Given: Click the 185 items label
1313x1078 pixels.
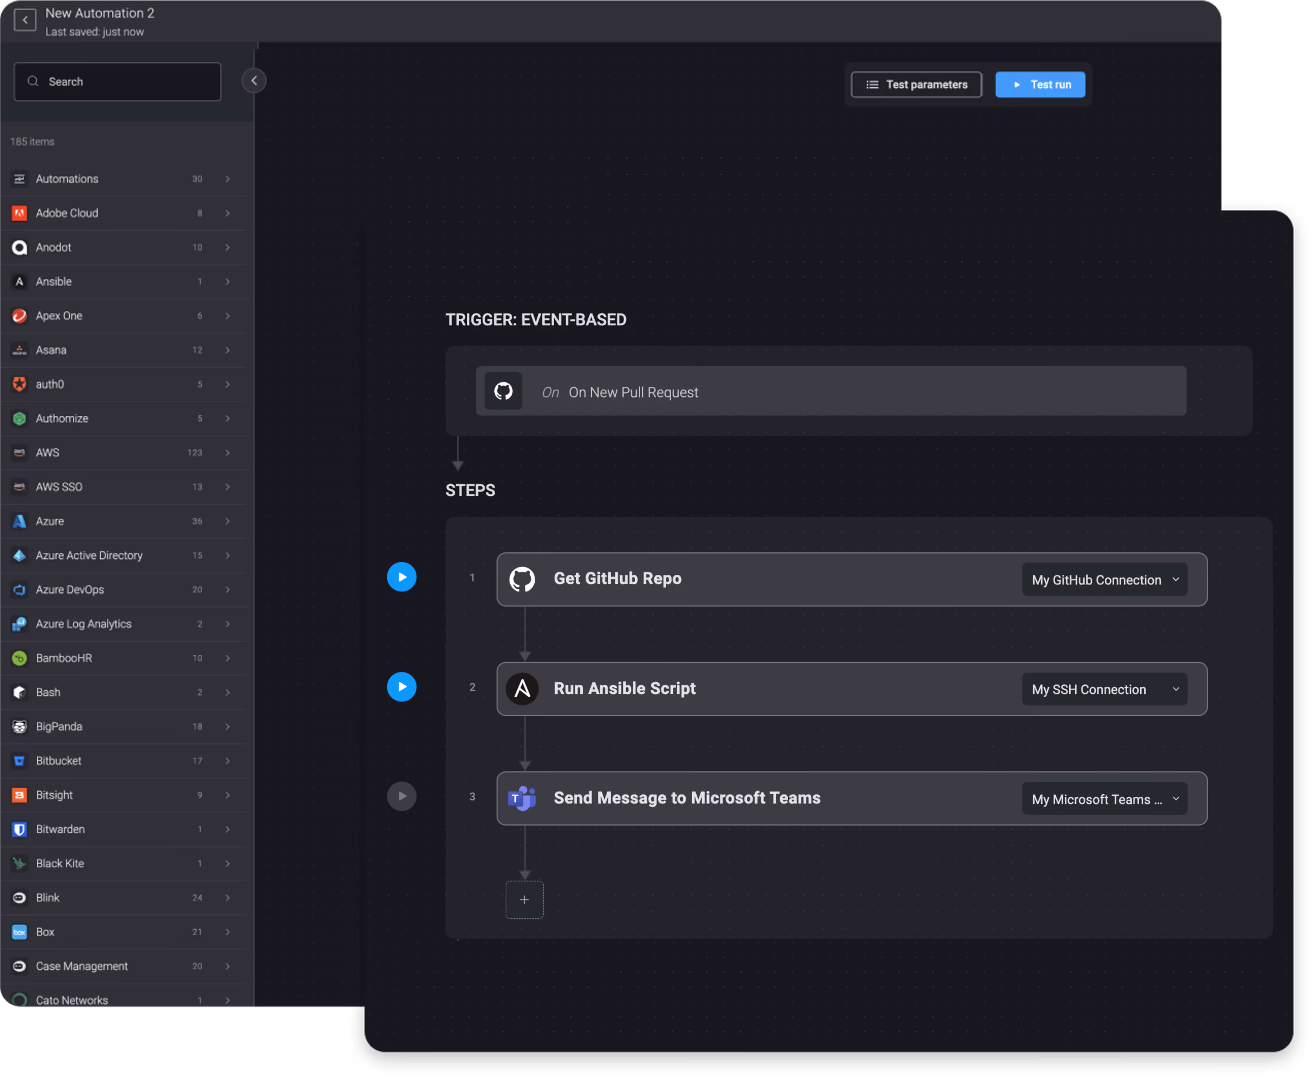Looking at the screenshot, I should point(32,142).
